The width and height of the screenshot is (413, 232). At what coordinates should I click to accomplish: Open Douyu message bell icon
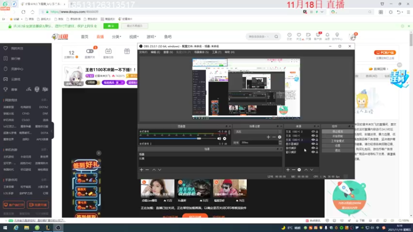tap(327, 36)
